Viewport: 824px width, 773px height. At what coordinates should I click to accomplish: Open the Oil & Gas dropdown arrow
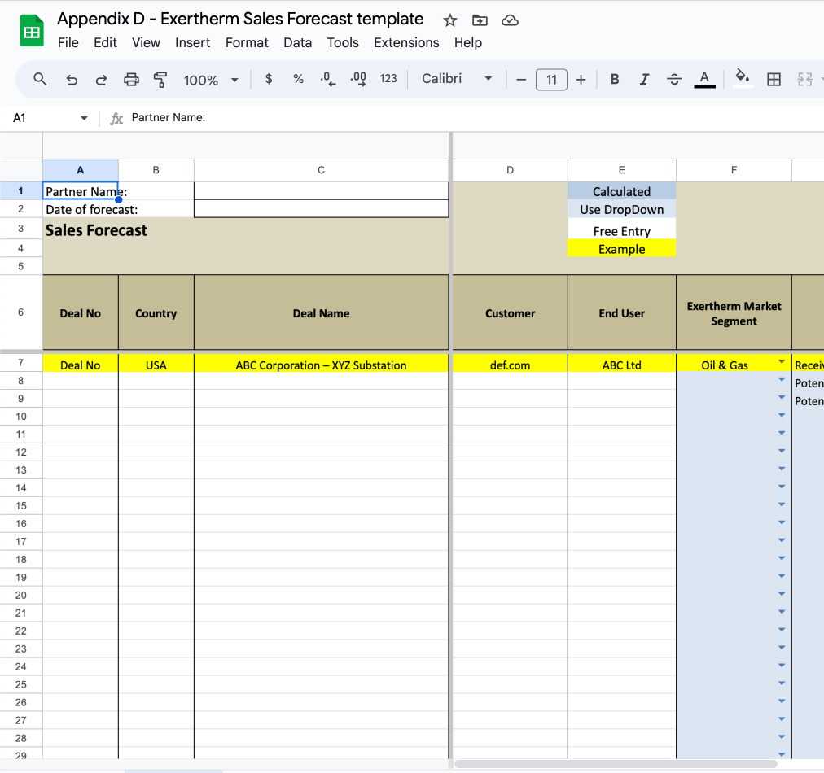(x=782, y=361)
